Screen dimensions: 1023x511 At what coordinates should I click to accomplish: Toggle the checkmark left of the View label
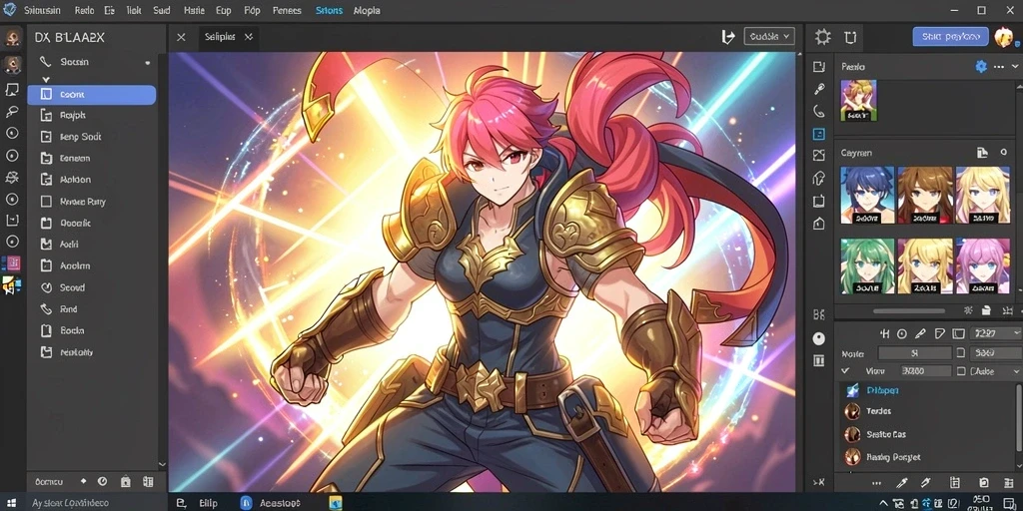845,371
